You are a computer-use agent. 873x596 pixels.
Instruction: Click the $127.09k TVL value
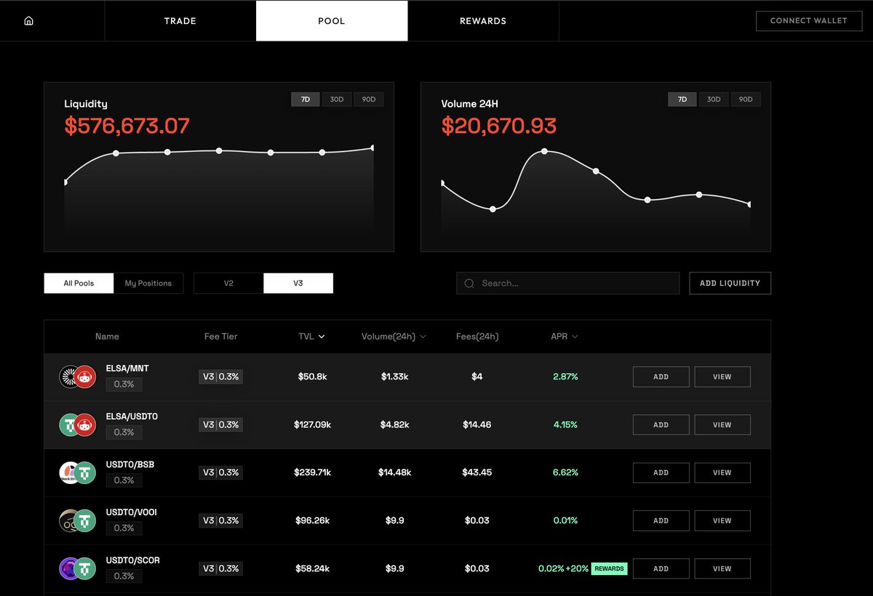point(312,424)
